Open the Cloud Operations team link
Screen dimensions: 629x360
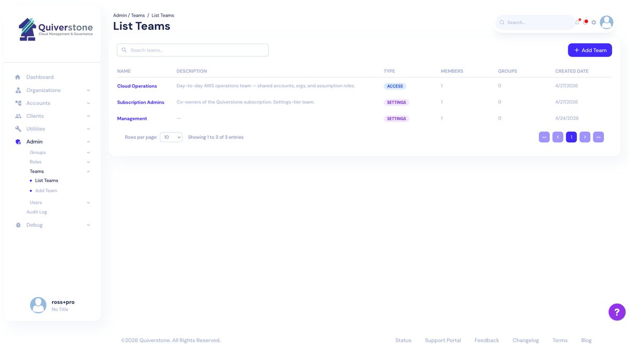[x=137, y=86]
